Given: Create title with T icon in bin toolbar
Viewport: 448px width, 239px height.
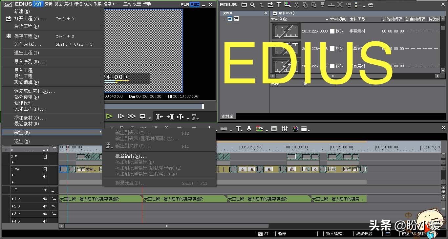Looking at the screenshot, I should tap(279, 5).
